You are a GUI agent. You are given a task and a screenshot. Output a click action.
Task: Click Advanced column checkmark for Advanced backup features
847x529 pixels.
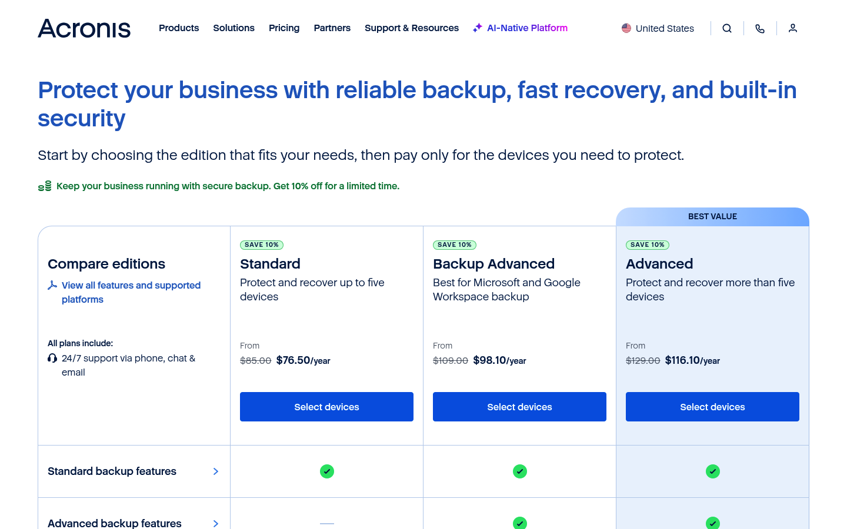[x=713, y=523]
